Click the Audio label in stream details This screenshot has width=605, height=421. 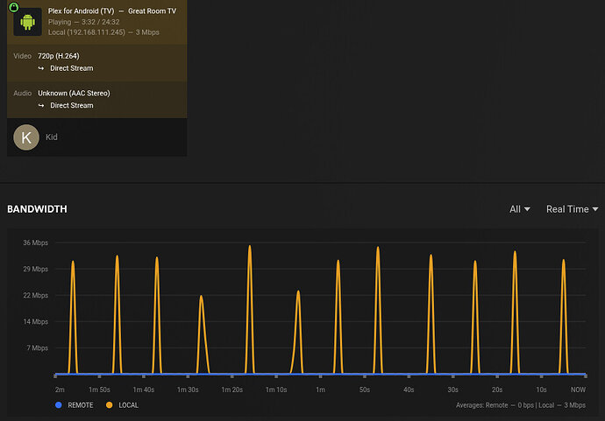coord(23,93)
